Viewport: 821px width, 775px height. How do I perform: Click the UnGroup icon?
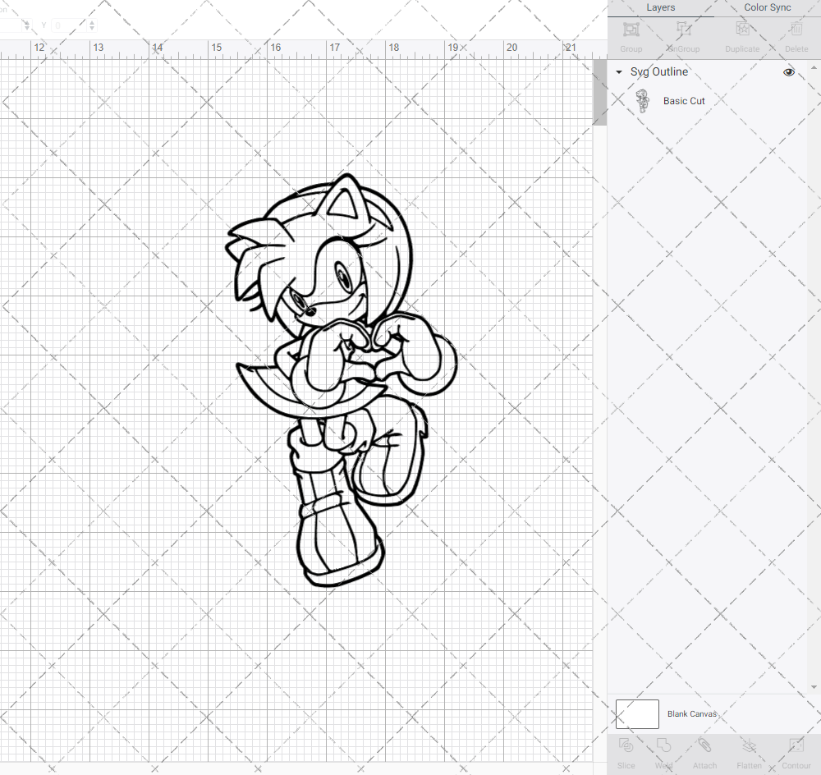[683, 33]
